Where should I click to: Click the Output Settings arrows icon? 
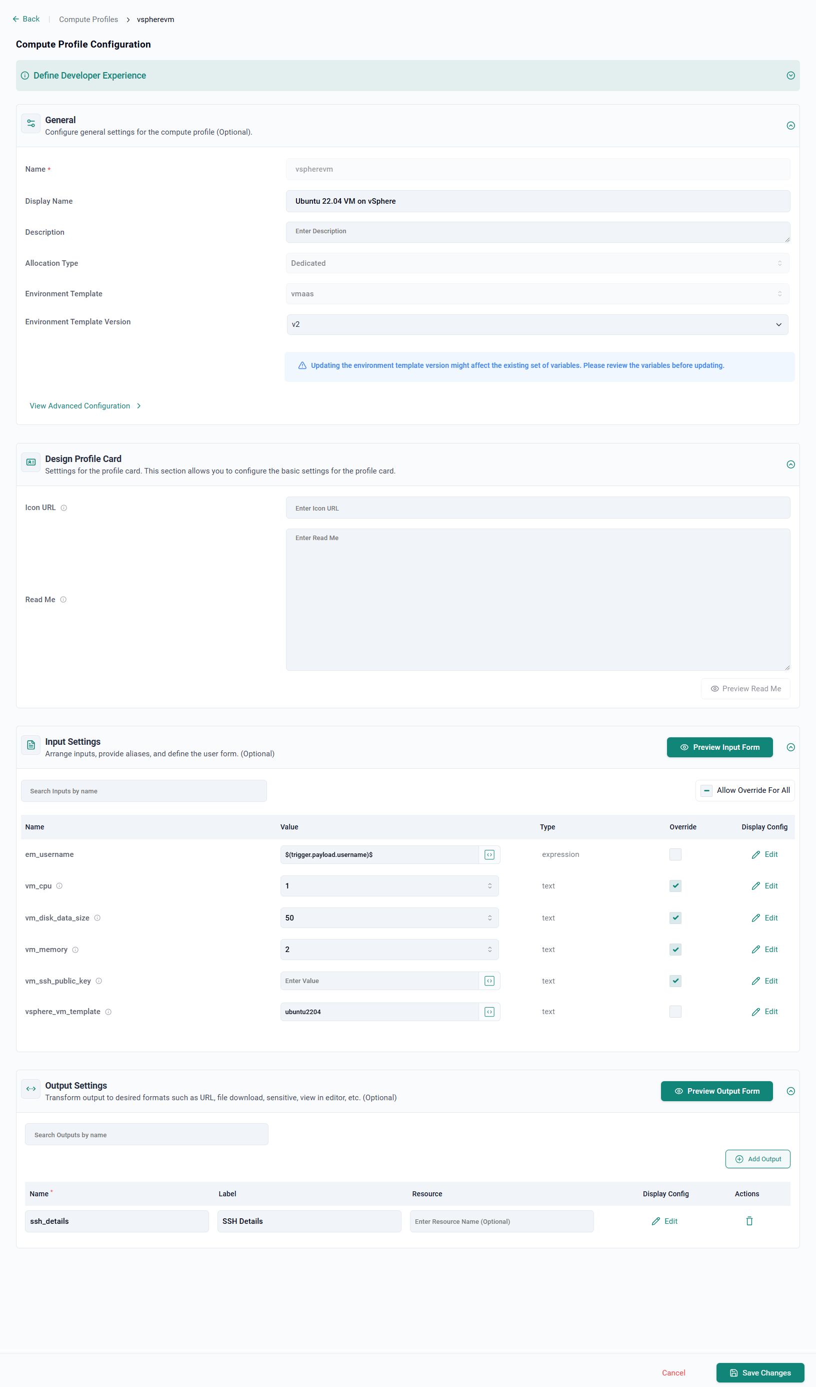31,1089
